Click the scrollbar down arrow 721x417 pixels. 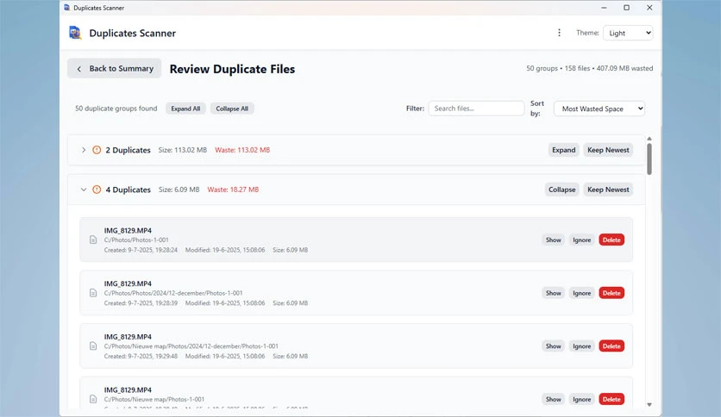[x=649, y=405]
